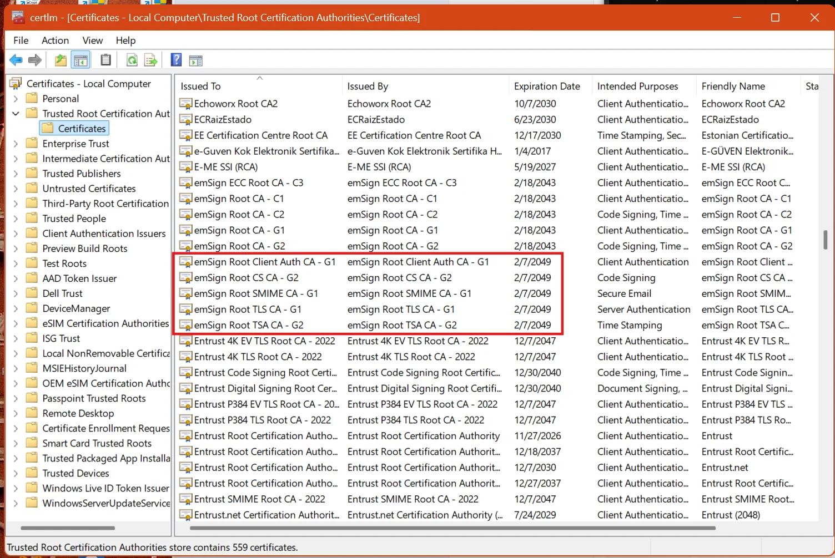Viewport: 835px width, 558px height.
Task: Toggle the Show/Hide Action Pane icon
Action: (x=195, y=60)
